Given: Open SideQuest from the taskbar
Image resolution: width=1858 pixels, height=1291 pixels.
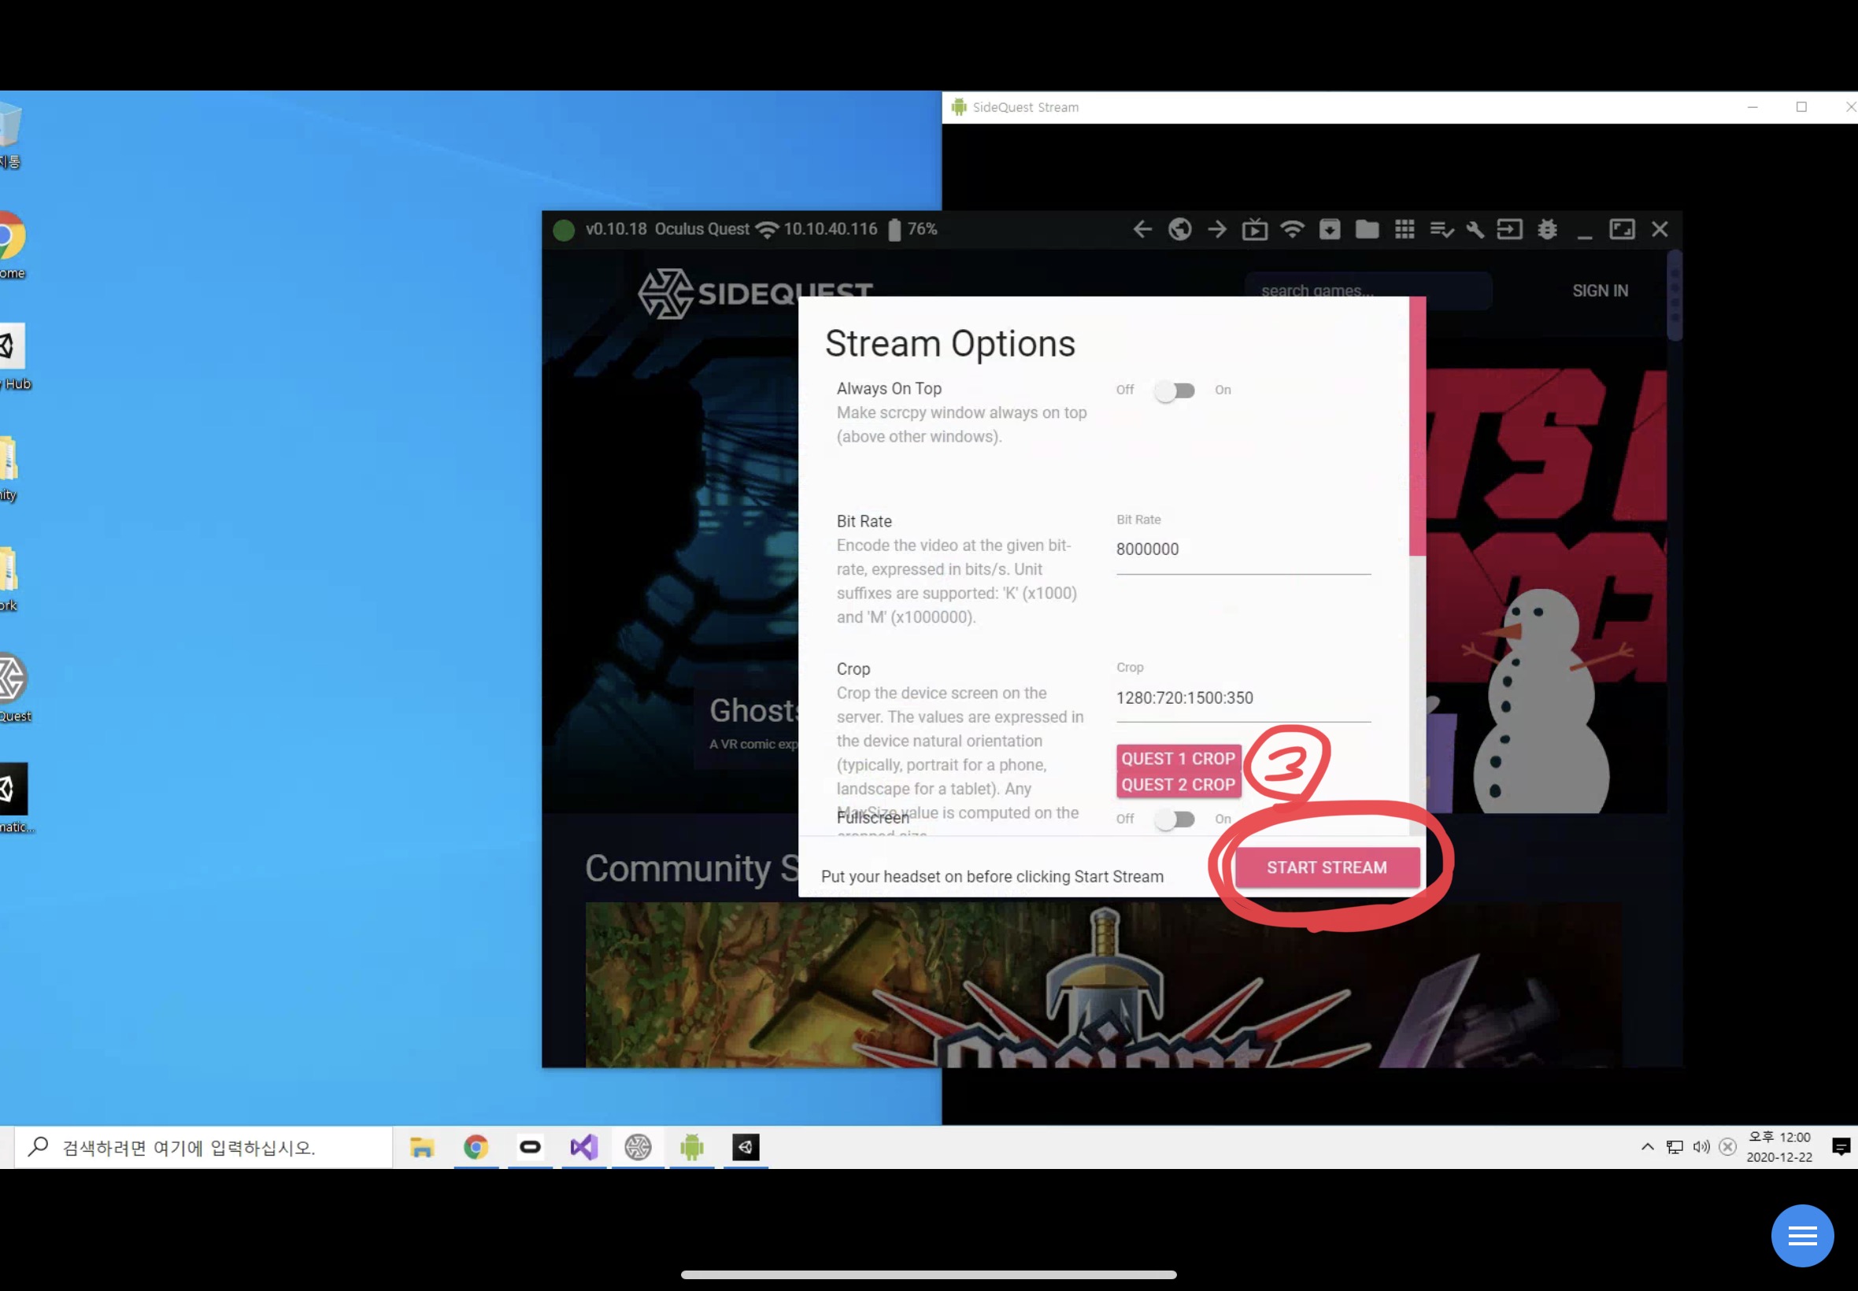Looking at the screenshot, I should coord(638,1147).
